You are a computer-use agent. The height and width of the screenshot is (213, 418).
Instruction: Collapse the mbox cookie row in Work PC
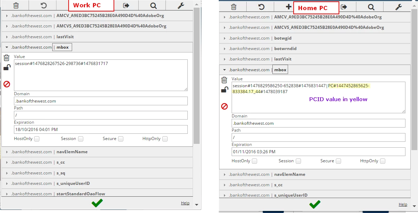(x=97, y=47)
